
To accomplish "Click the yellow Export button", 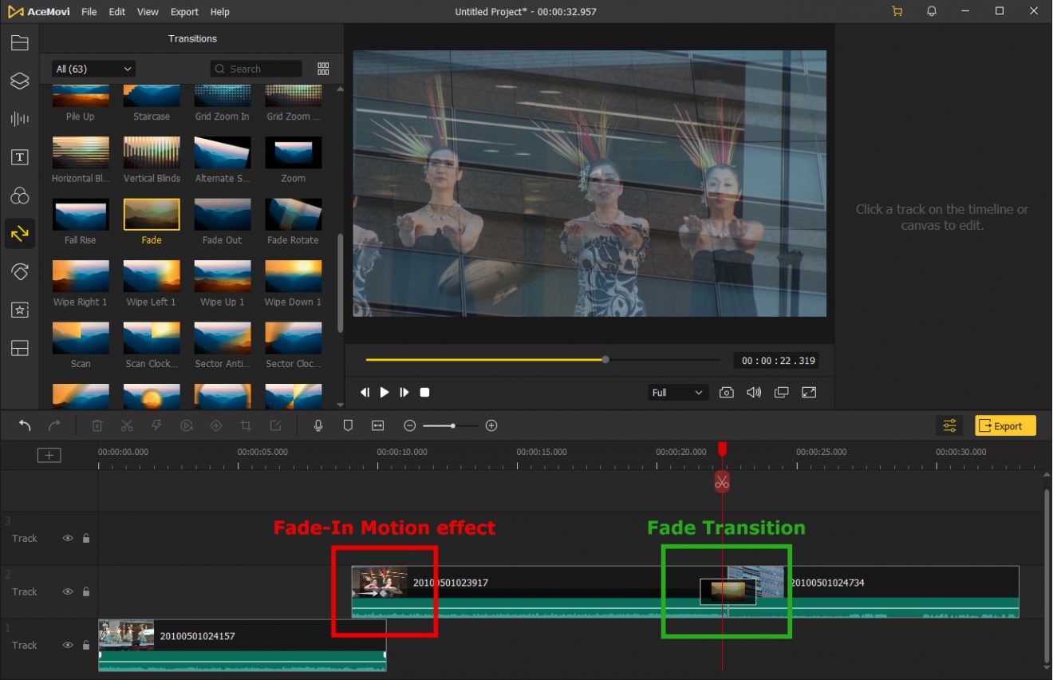I will point(1005,425).
